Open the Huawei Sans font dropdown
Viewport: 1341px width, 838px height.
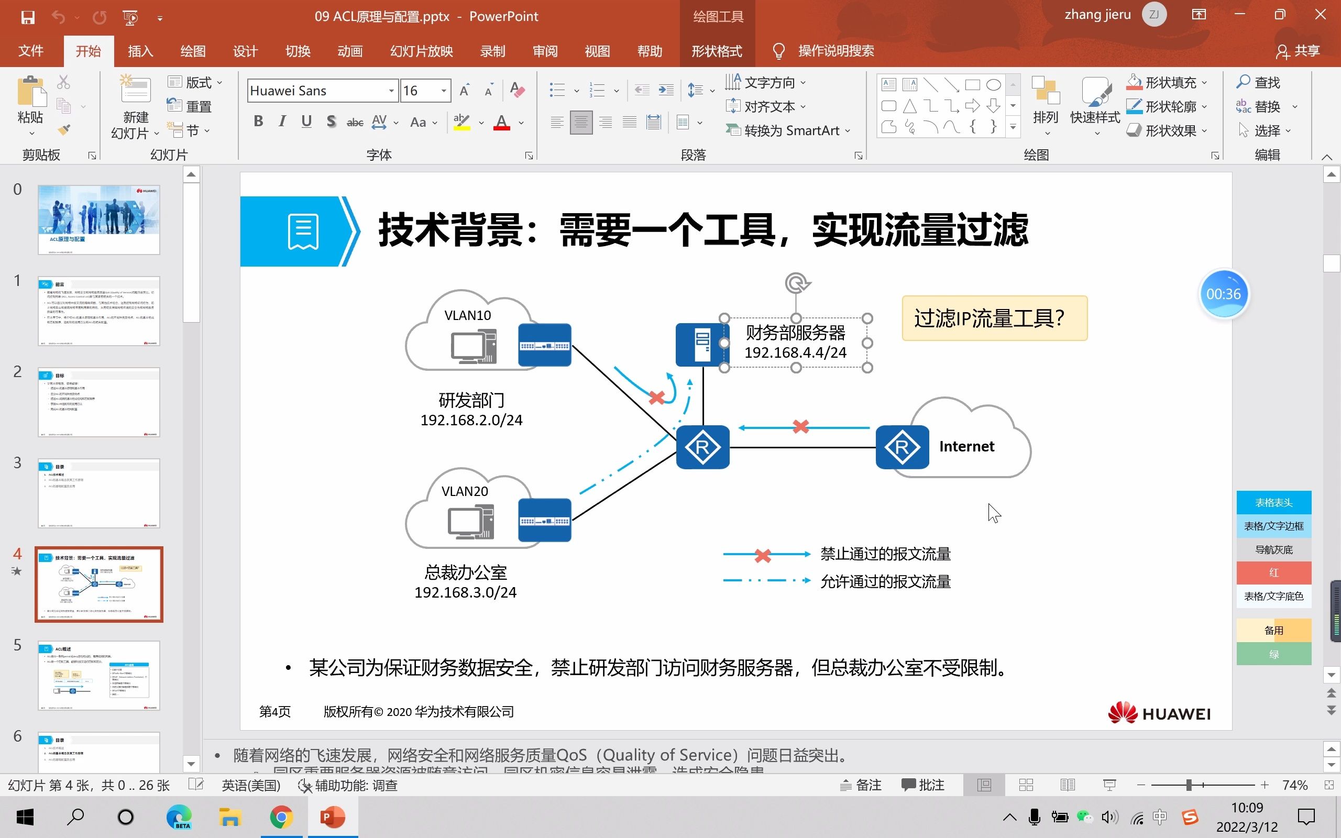pos(391,90)
